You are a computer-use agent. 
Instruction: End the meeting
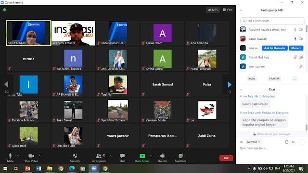point(226,158)
